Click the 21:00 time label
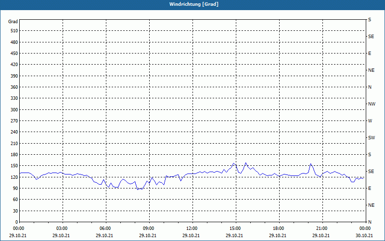 coord(321,228)
